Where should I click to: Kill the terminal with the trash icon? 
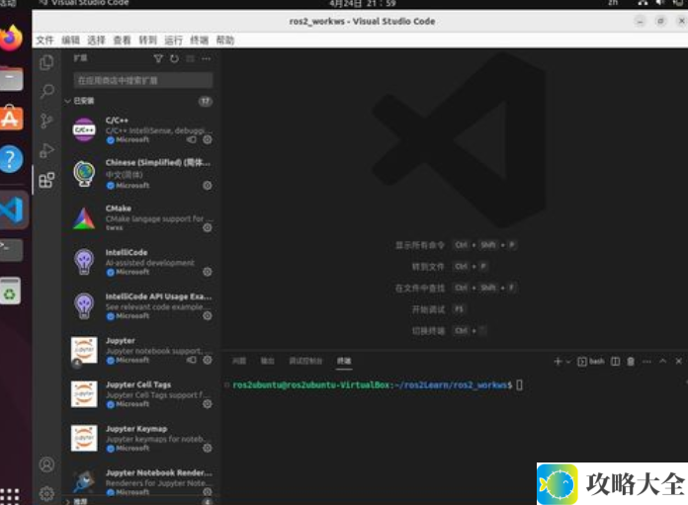631,361
